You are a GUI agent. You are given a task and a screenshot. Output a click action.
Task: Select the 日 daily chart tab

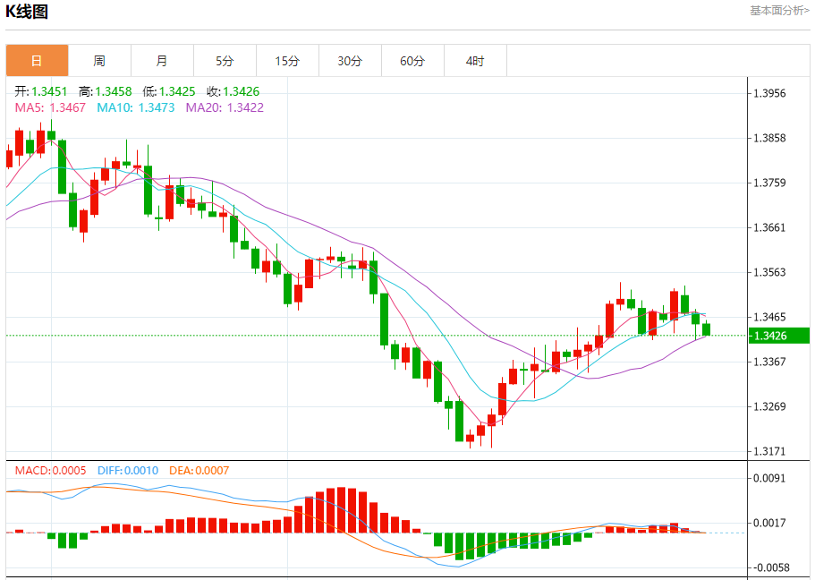pyautogui.click(x=37, y=61)
